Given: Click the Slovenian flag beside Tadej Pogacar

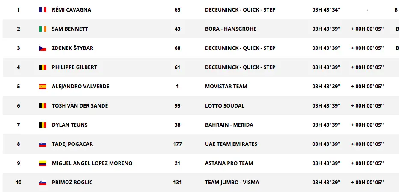Looking at the screenshot, I should (x=42, y=144).
